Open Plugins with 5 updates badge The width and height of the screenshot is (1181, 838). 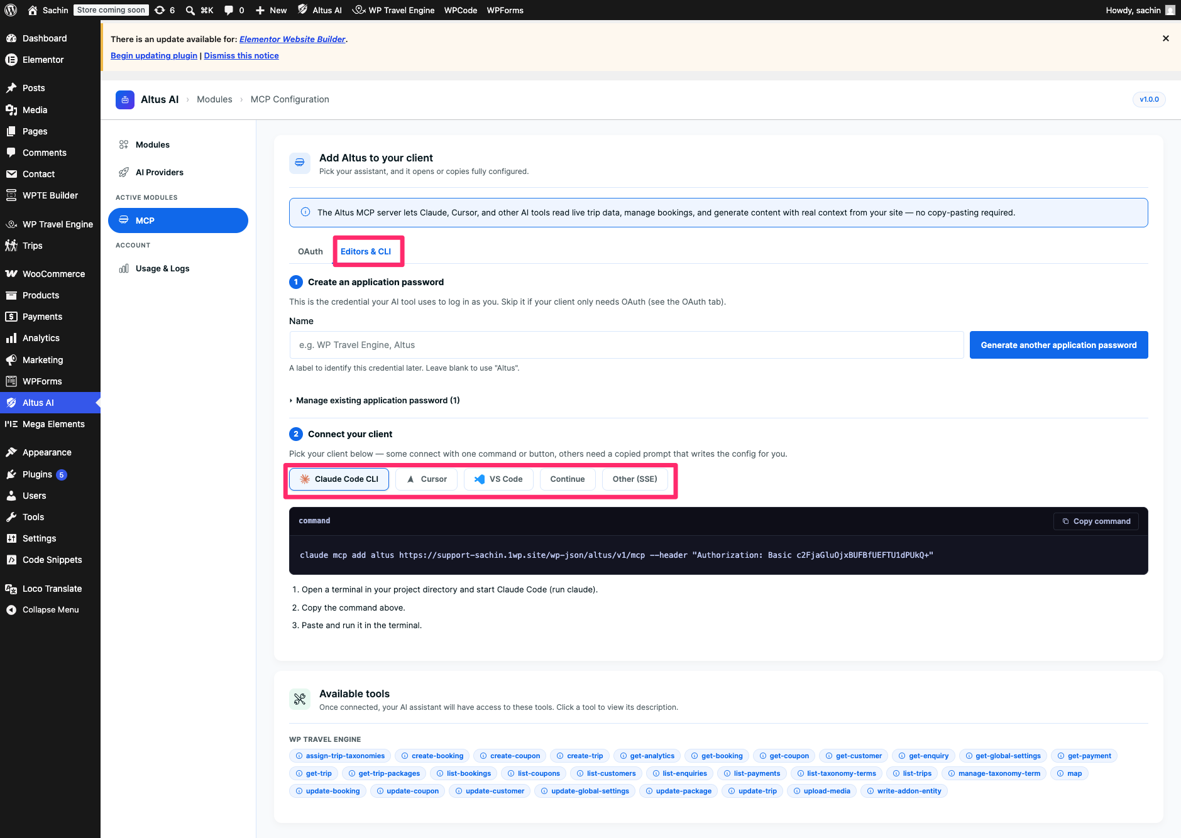pyautogui.click(x=50, y=474)
